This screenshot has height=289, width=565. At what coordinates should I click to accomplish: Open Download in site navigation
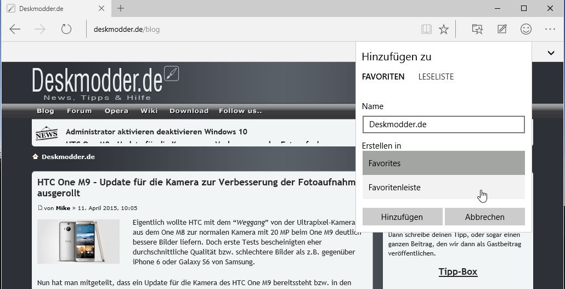click(189, 111)
